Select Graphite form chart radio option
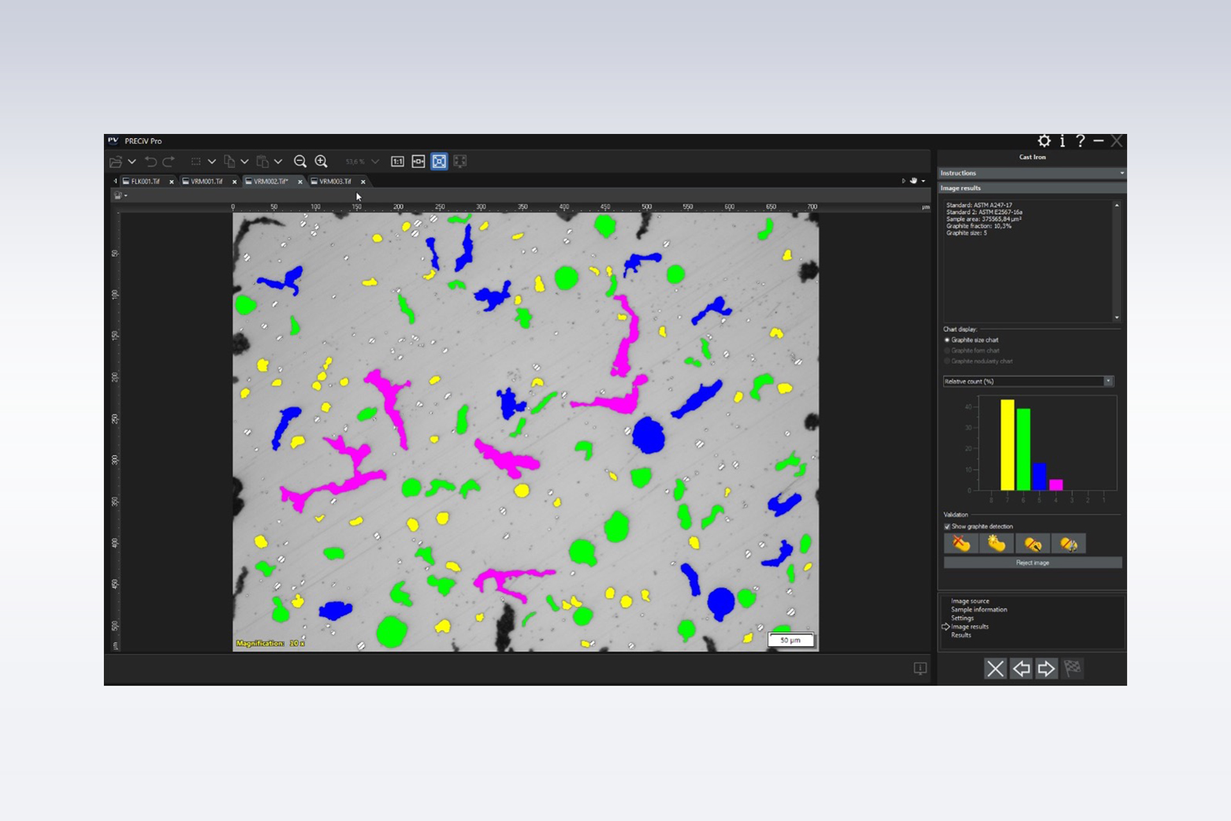The image size is (1231, 821). 947,351
